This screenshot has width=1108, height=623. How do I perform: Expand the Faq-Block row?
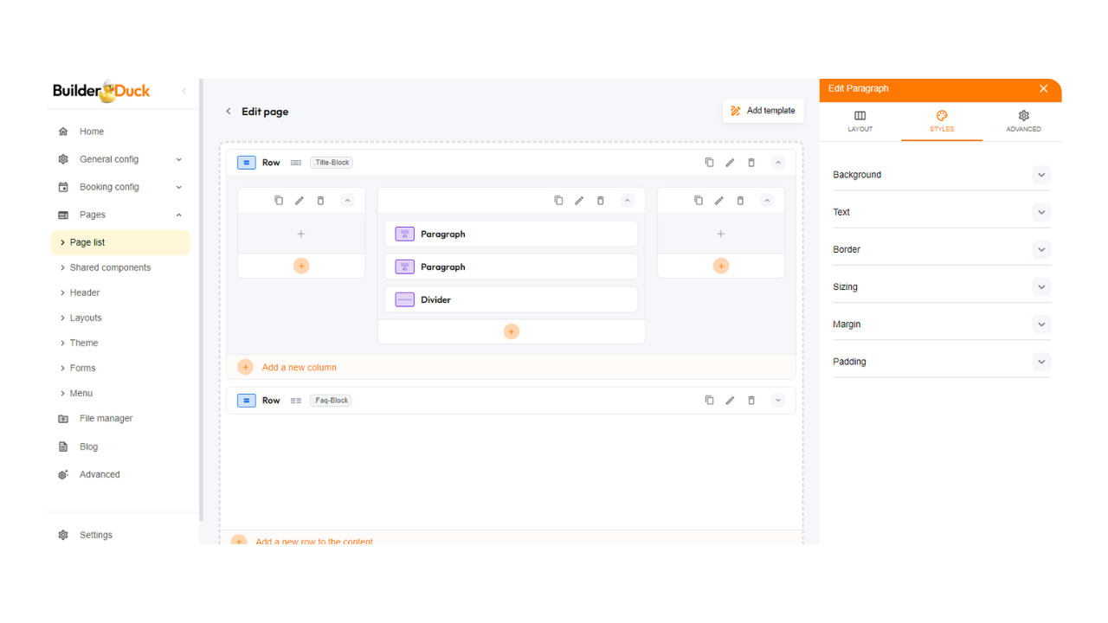point(777,401)
